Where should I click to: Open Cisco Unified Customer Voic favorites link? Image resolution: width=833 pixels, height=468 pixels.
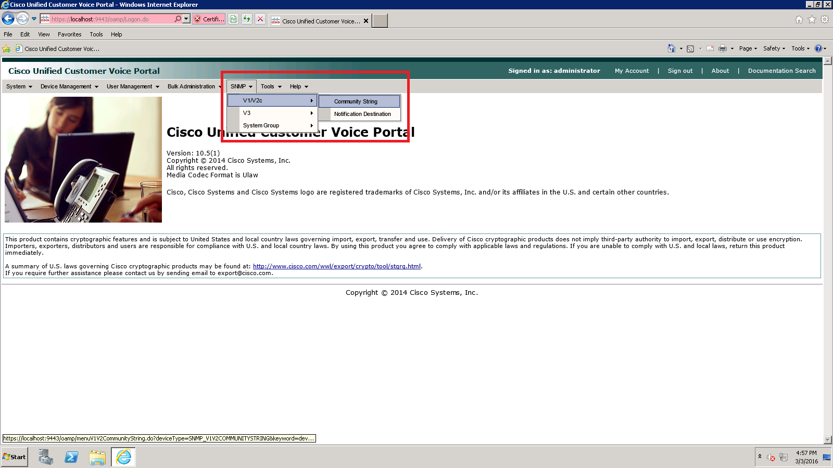point(57,49)
